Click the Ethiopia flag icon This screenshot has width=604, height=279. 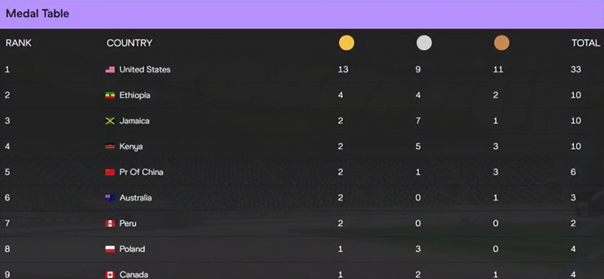click(110, 95)
